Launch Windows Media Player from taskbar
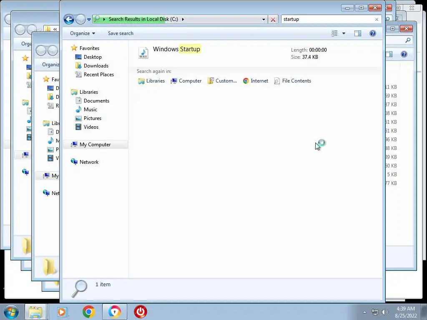Viewport: 427px width, 320px height. pos(62,312)
